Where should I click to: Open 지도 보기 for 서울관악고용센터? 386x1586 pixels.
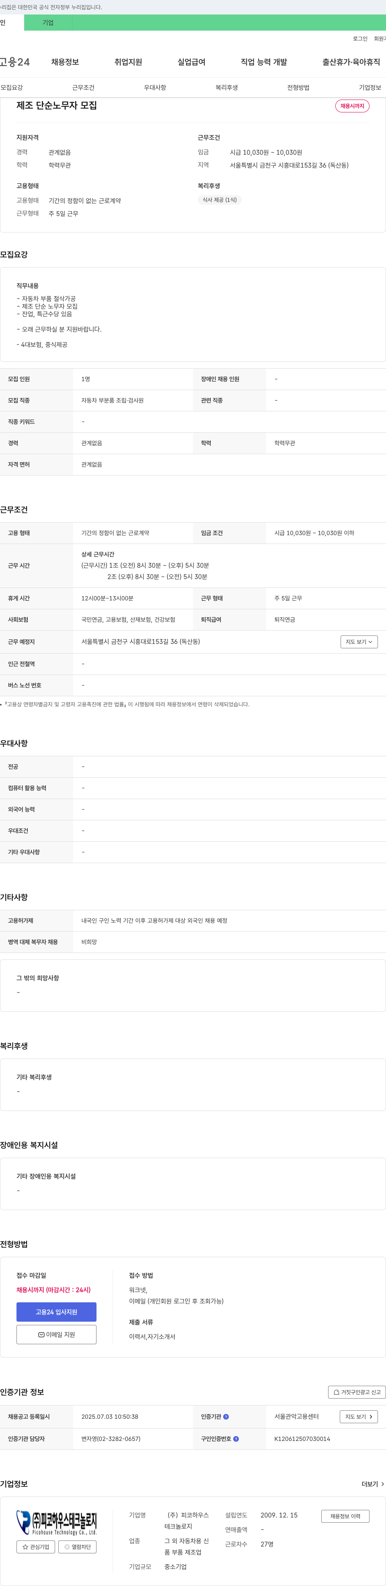359,1417
